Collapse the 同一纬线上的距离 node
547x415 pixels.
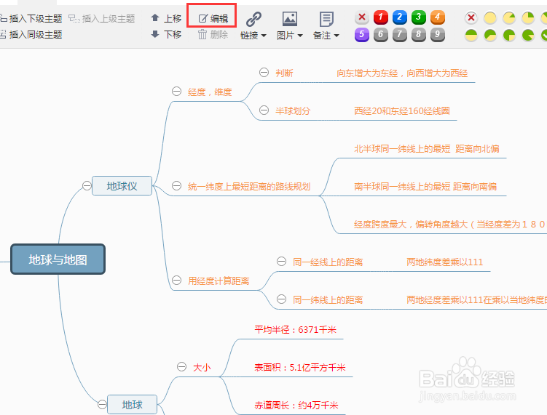pos(282,299)
